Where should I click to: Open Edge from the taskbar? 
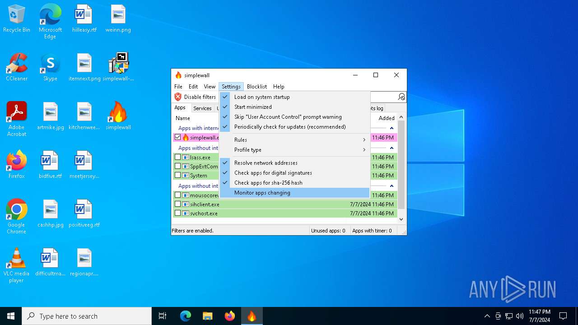point(186,316)
